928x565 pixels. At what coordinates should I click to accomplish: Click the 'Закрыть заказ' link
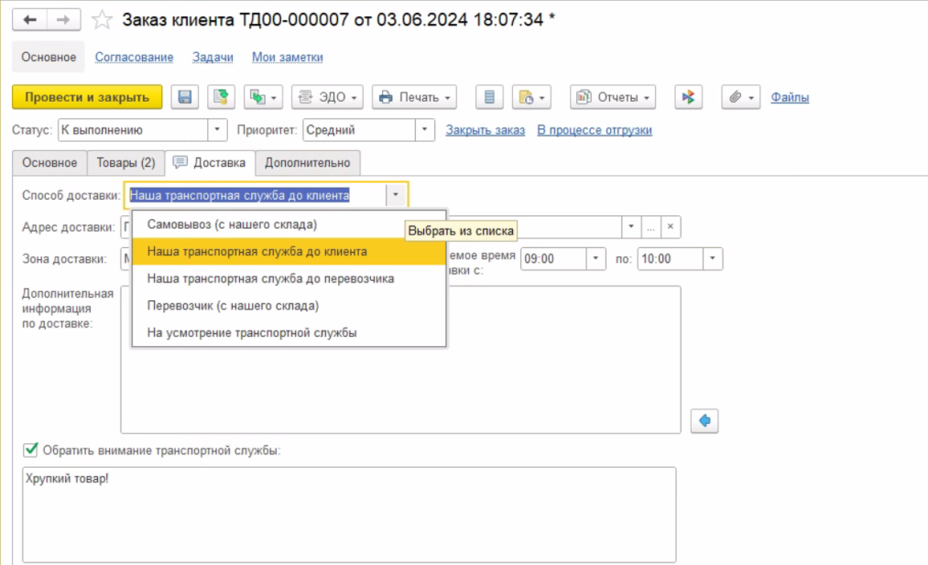485,130
